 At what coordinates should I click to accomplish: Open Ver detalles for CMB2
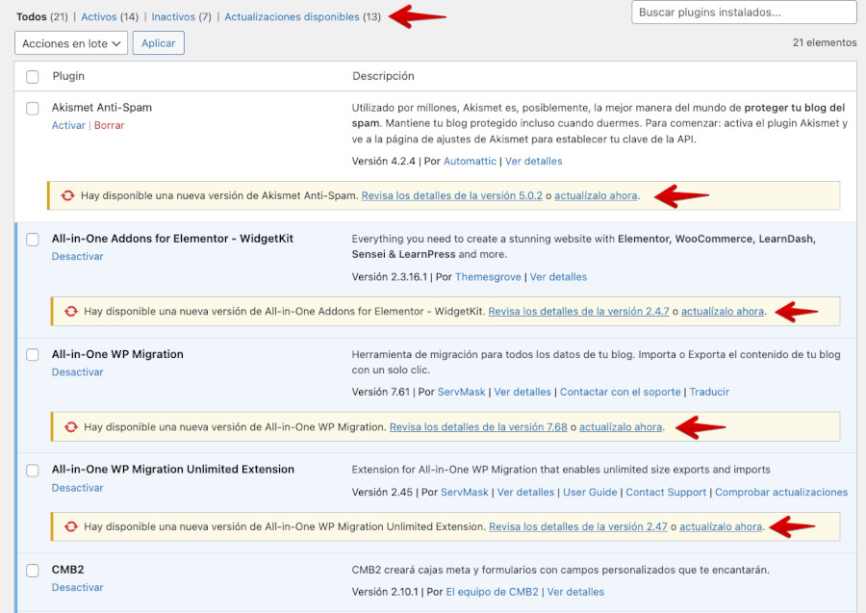[x=575, y=592]
